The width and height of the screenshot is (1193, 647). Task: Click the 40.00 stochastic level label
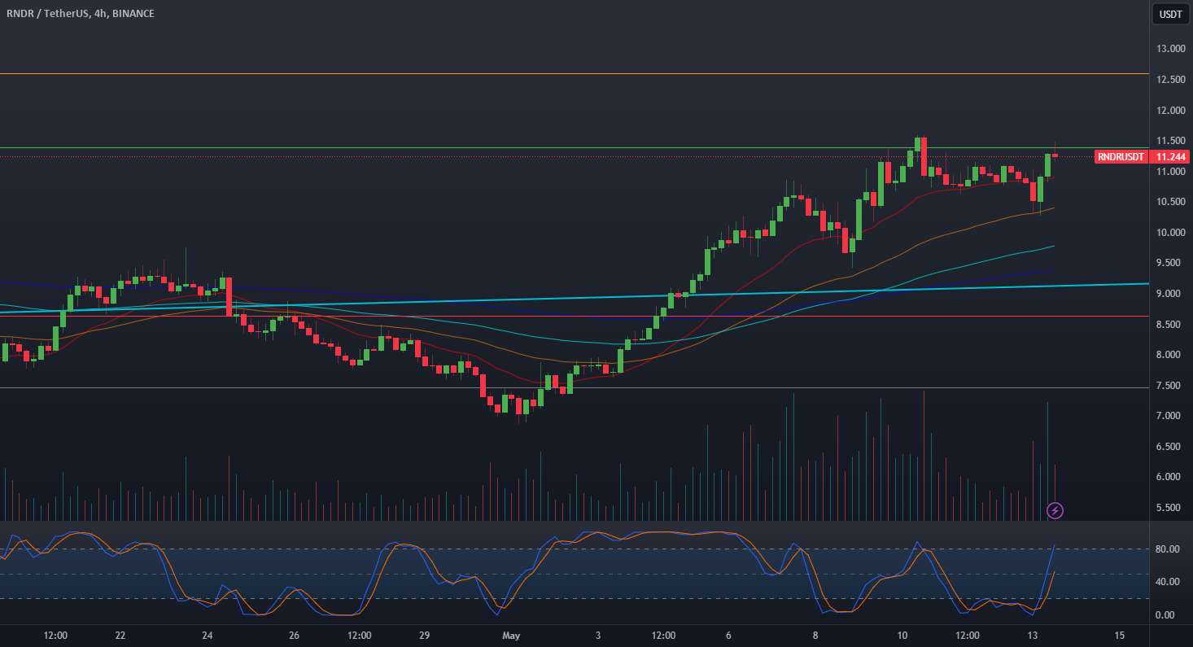[1169, 582]
